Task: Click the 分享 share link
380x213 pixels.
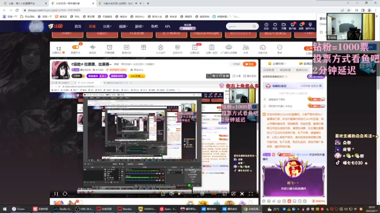Action: pos(237,76)
